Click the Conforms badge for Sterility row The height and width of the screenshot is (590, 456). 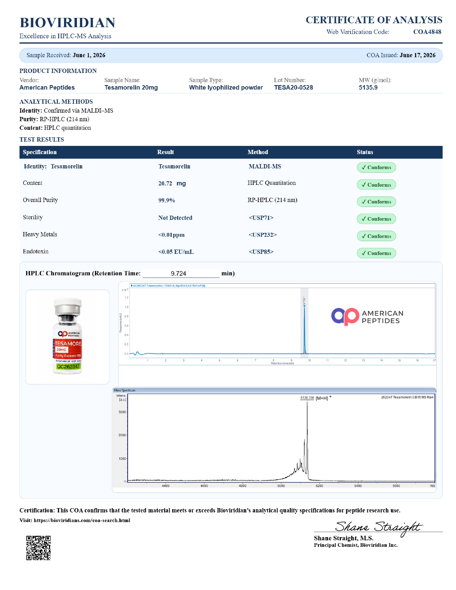click(x=376, y=219)
